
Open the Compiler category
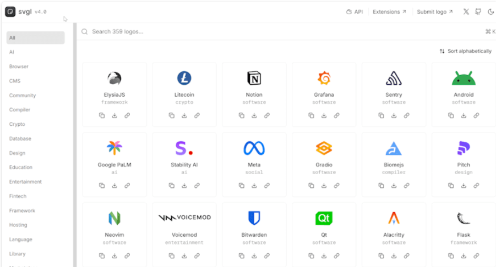pyautogui.click(x=20, y=110)
